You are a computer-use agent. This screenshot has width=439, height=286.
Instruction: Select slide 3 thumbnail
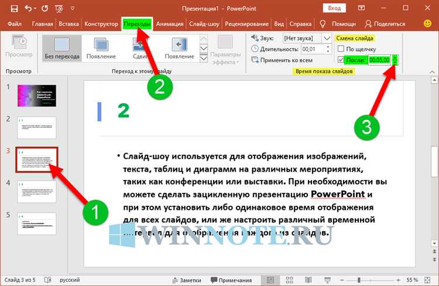pyautogui.click(x=37, y=159)
